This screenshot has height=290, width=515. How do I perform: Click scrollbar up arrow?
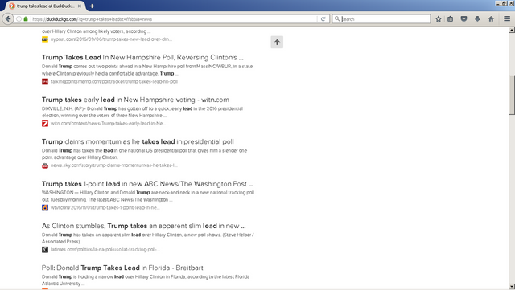512,31
